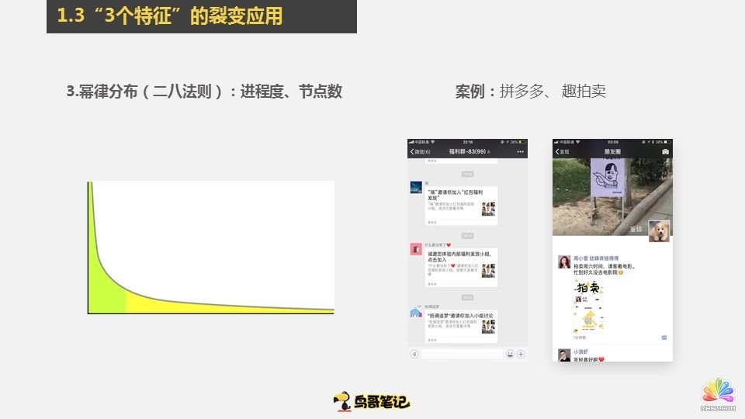The height and width of the screenshot is (419, 745).
Task: Tap the cloud avatar of 低调追梦
Action: click(416, 313)
